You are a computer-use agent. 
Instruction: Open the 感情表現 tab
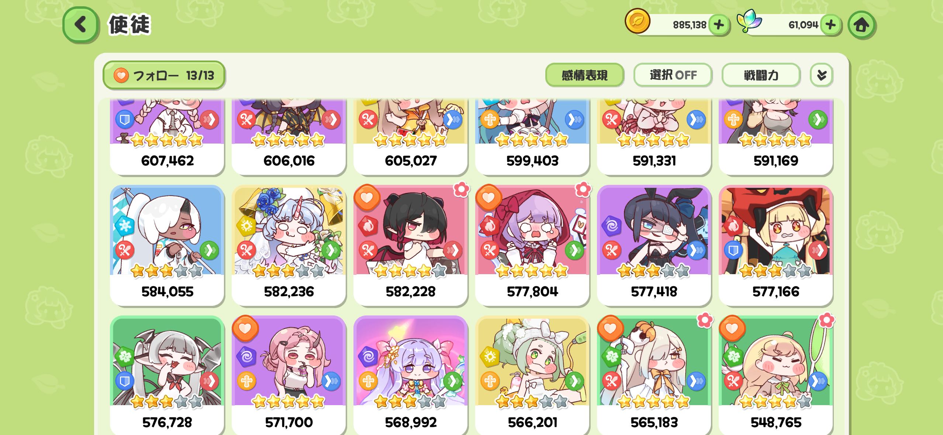click(x=584, y=75)
